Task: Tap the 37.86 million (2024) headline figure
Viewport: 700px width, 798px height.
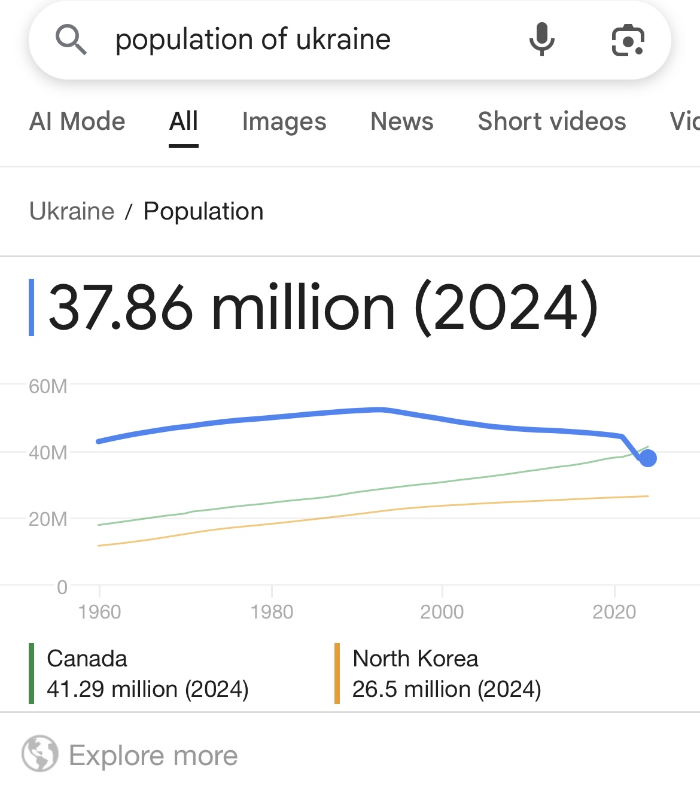Action: pyautogui.click(x=323, y=307)
